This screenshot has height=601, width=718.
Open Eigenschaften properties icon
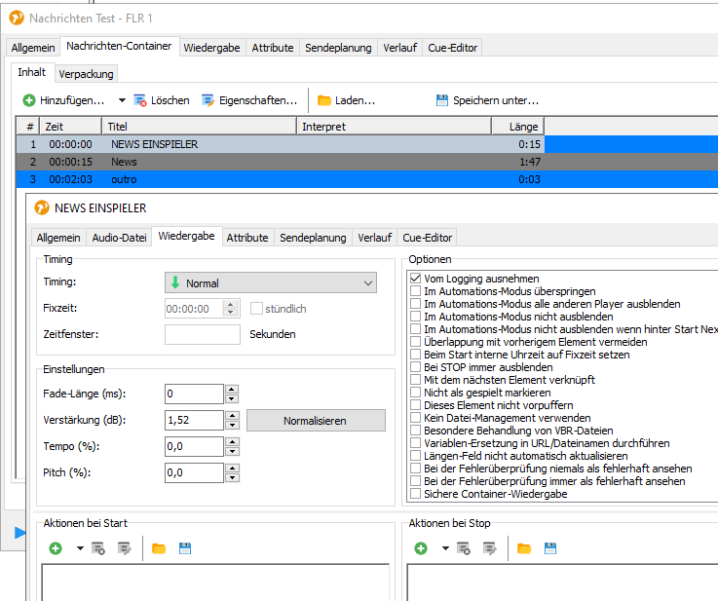click(208, 100)
